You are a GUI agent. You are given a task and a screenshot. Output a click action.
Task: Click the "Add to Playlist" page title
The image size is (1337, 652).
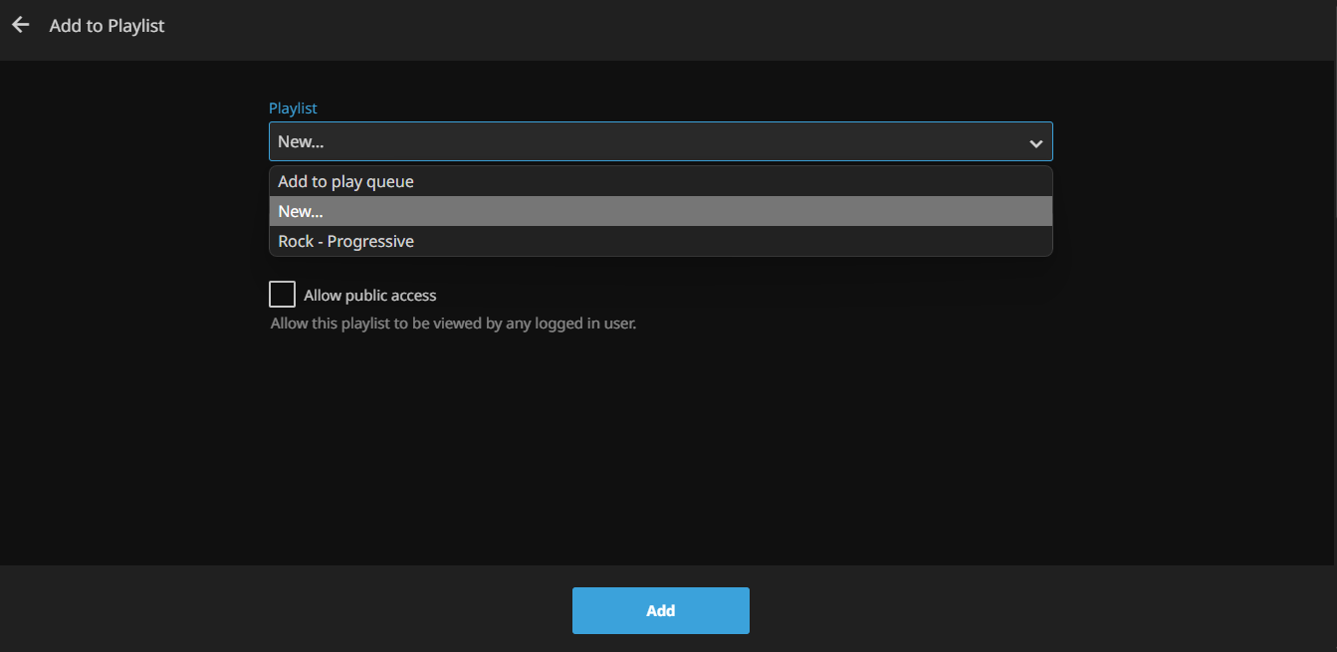point(107,26)
